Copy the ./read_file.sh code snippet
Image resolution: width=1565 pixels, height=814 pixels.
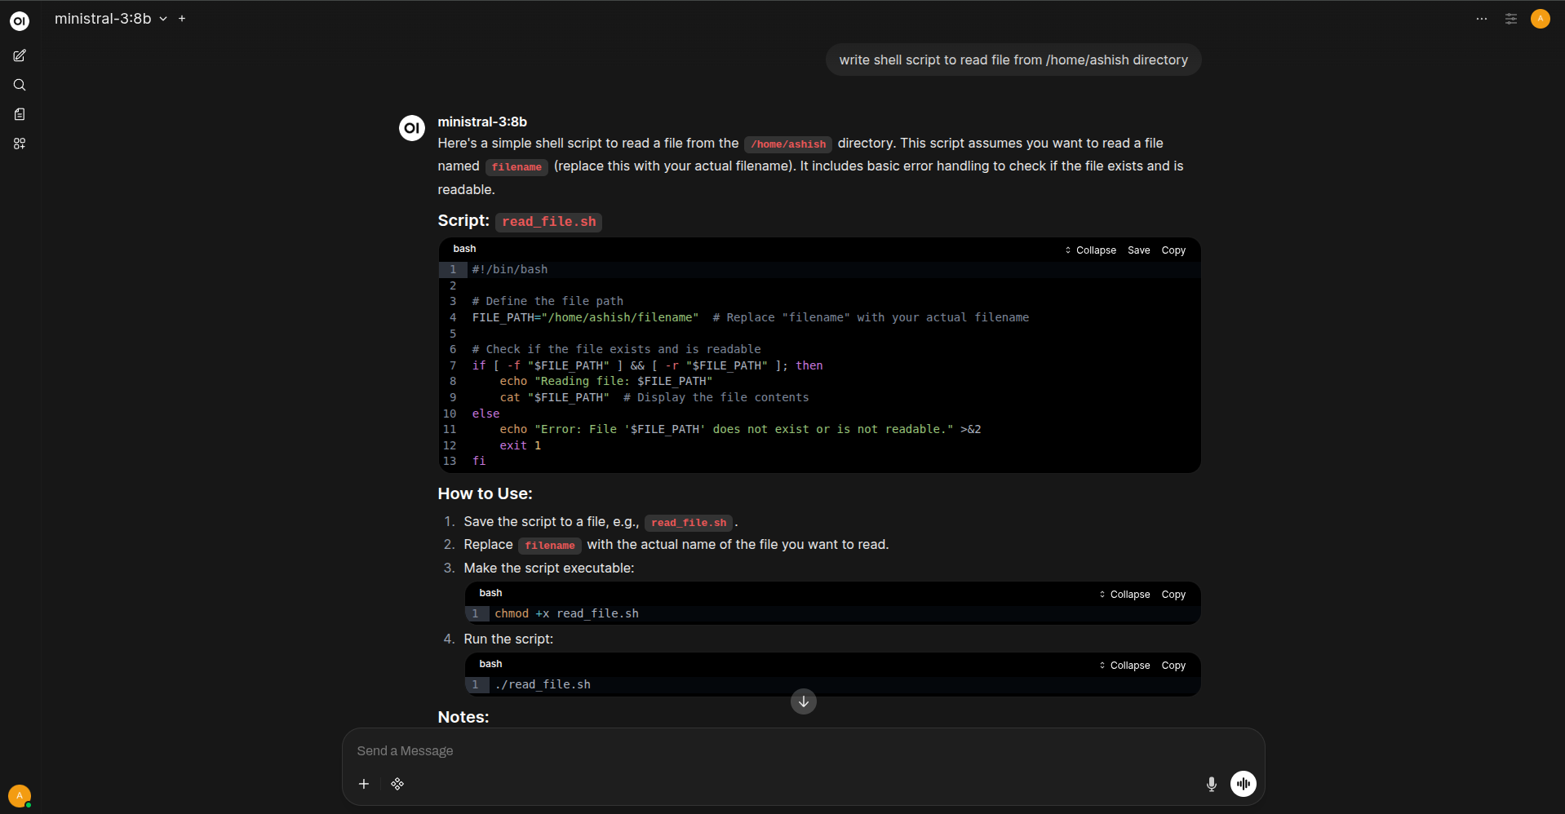coord(1173,666)
